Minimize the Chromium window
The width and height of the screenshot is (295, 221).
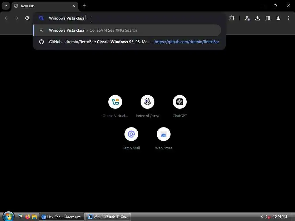click(262, 6)
